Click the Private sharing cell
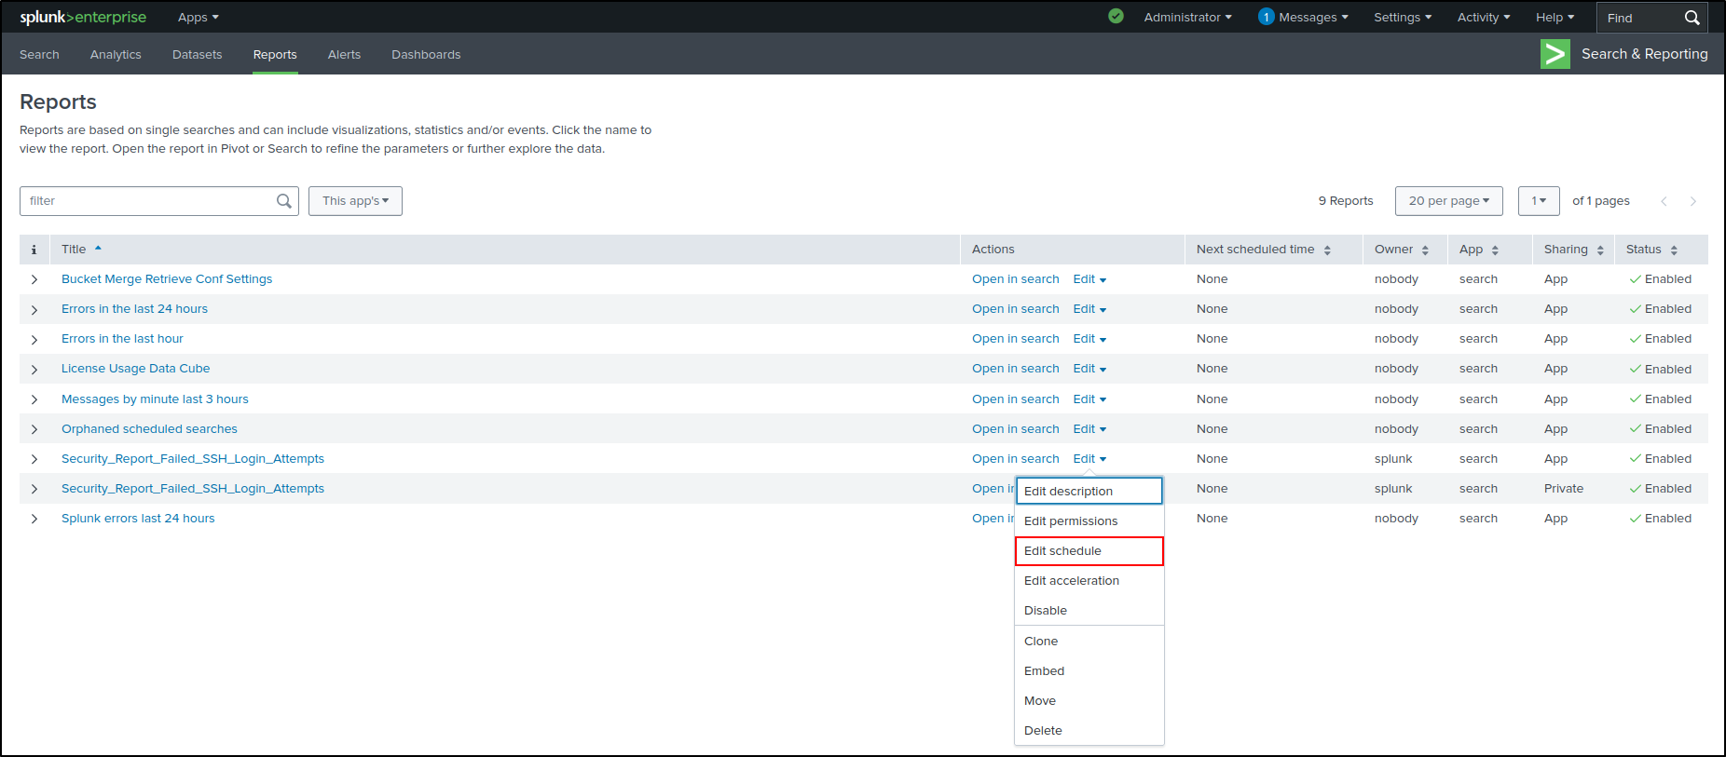This screenshot has width=1726, height=757. click(x=1564, y=489)
